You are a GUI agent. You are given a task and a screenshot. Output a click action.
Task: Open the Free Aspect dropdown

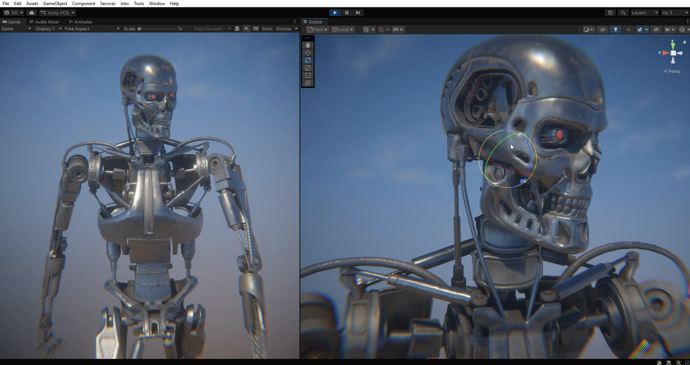(x=92, y=29)
